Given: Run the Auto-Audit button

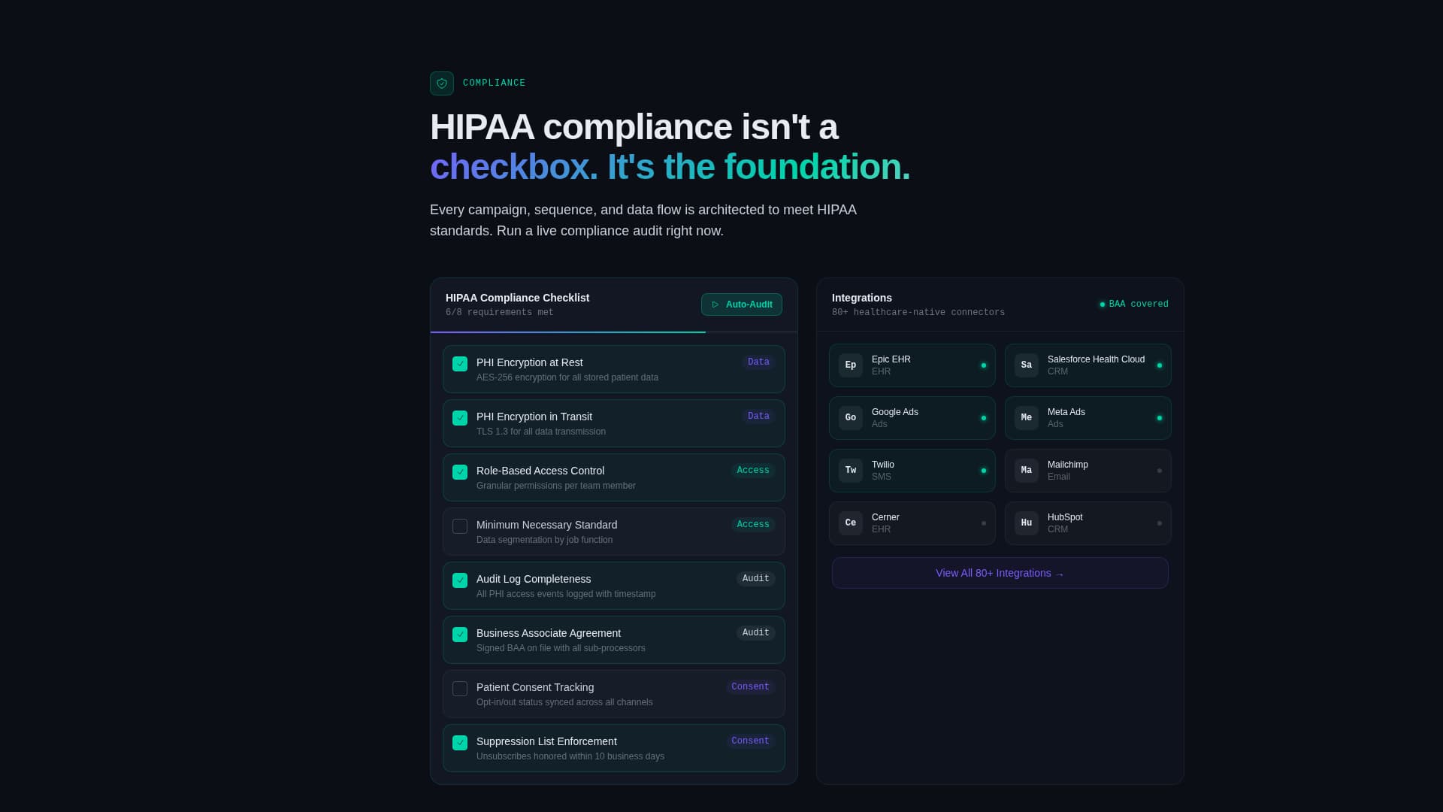Looking at the screenshot, I should click(x=741, y=304).
